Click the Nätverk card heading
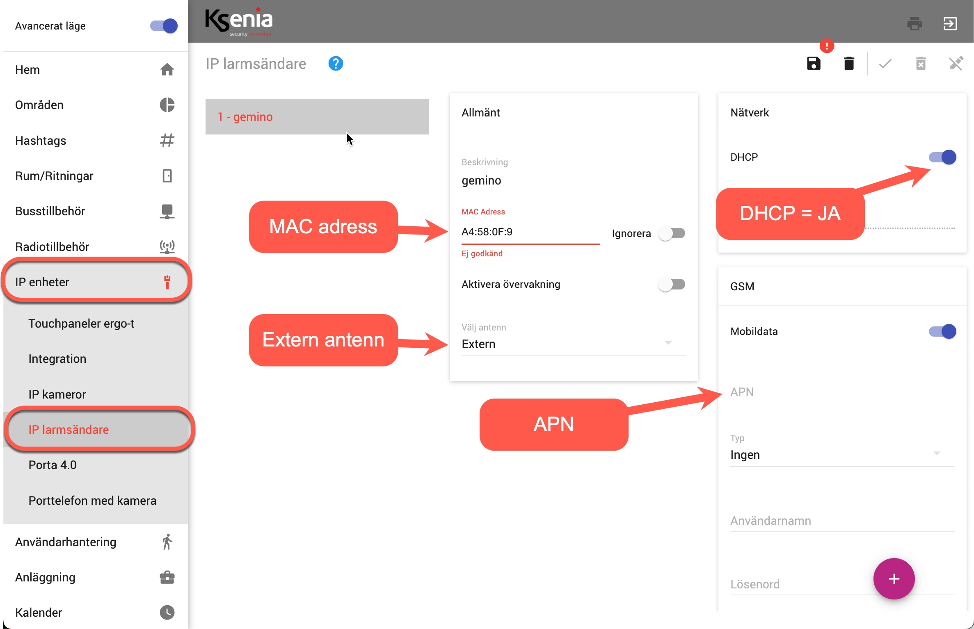The image size is (974, 629). 750,112
